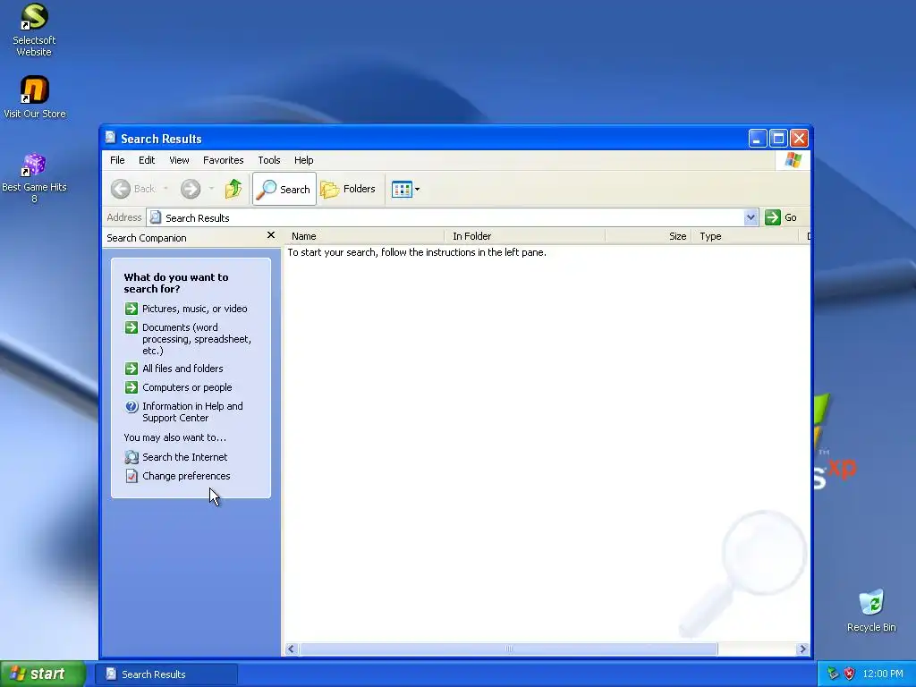Click the Back toolbar button
This screenshot has height=687, width=916.
[x=133, y=189]
